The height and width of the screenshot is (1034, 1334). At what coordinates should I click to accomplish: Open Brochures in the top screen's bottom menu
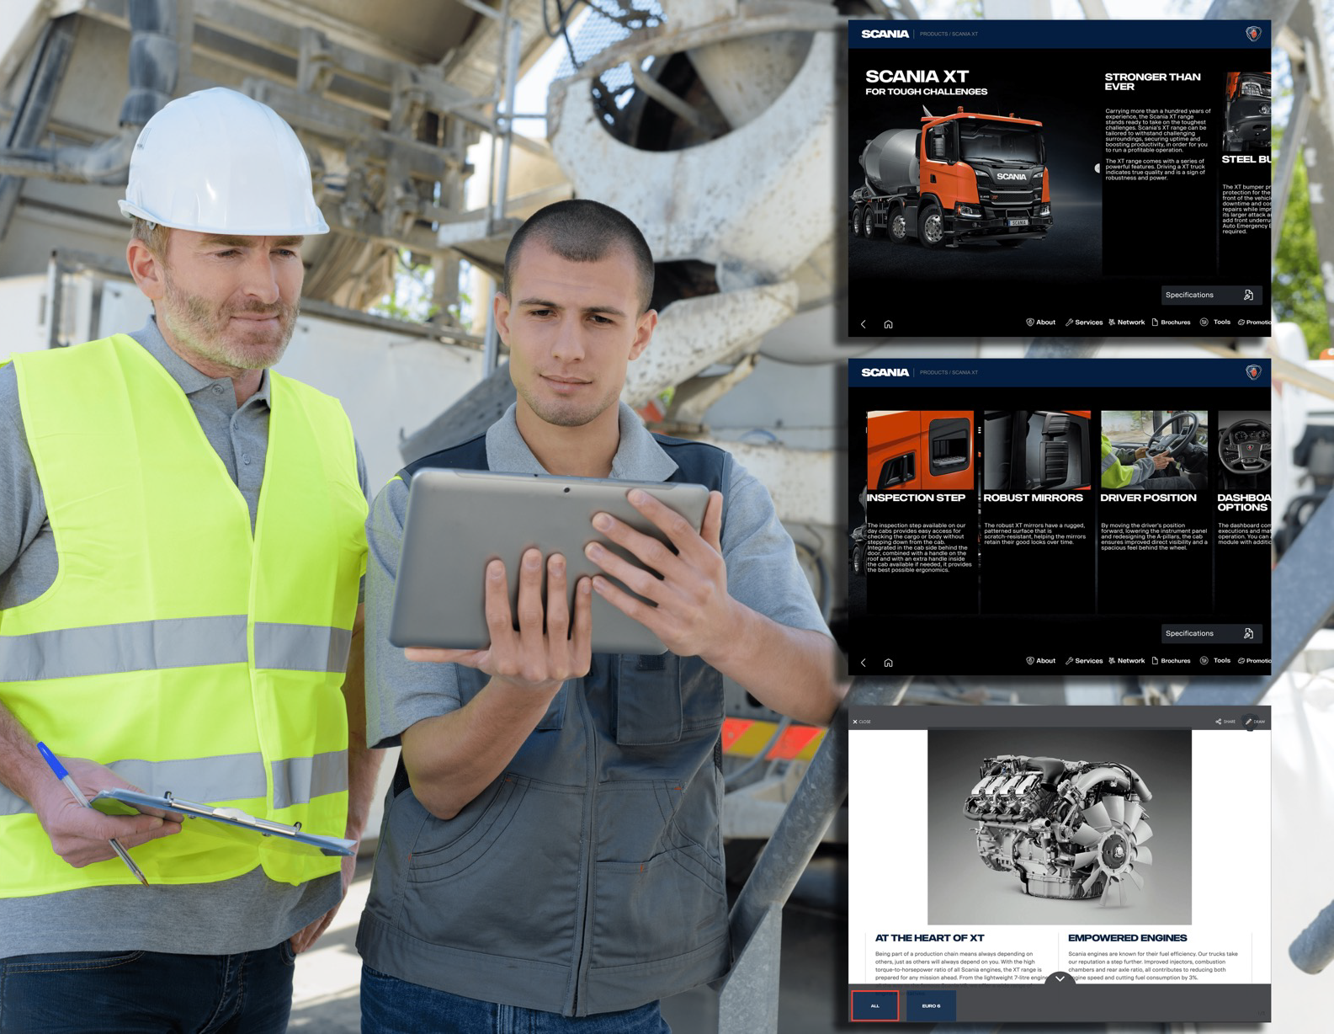pos(1171,322)
